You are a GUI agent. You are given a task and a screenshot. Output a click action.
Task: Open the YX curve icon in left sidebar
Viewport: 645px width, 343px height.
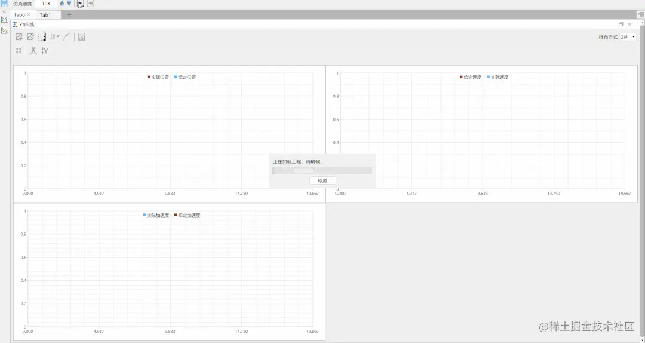pos(5,31)
